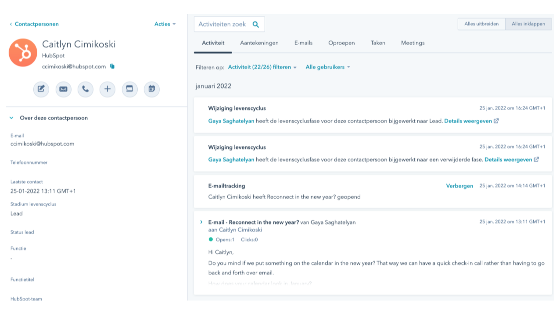Image resolution: width=560 pixels, height=315 pixels.
Task: Click the Alles uitbreiden button
Action: 481,24
